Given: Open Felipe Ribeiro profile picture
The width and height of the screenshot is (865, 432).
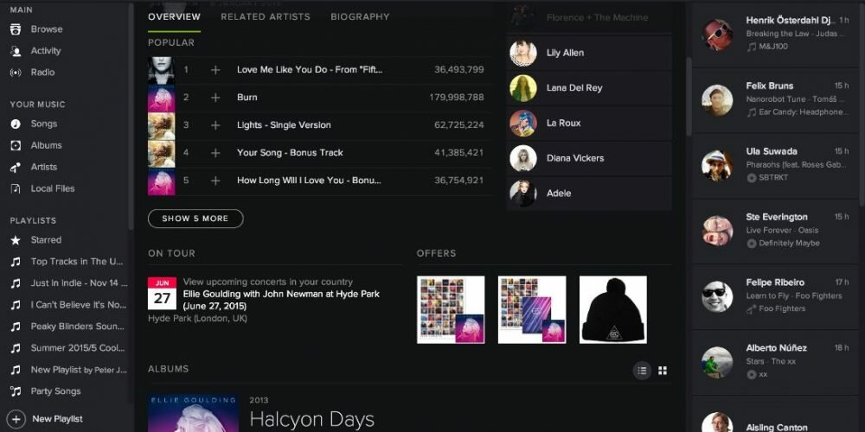Looking at the screenshot, I should click(717, 296).
